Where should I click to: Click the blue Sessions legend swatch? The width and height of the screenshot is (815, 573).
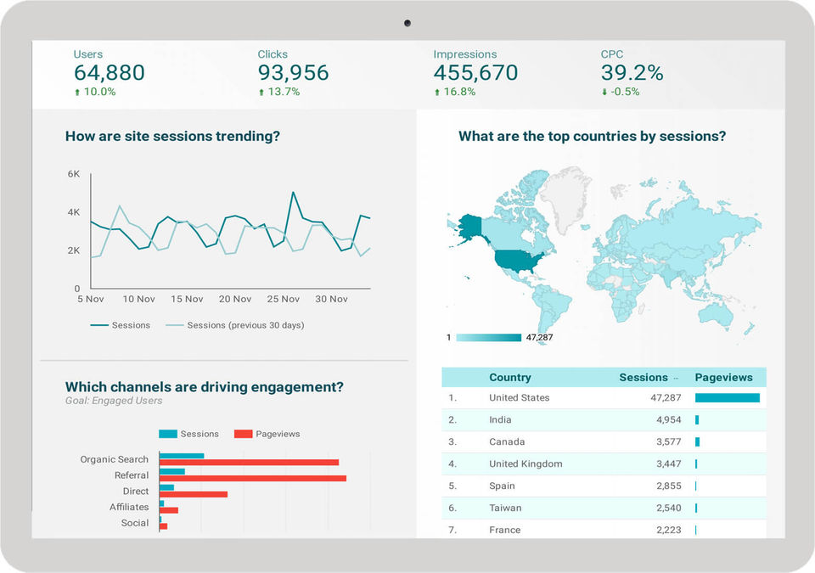pyautogui.click(x=168, y=434)
